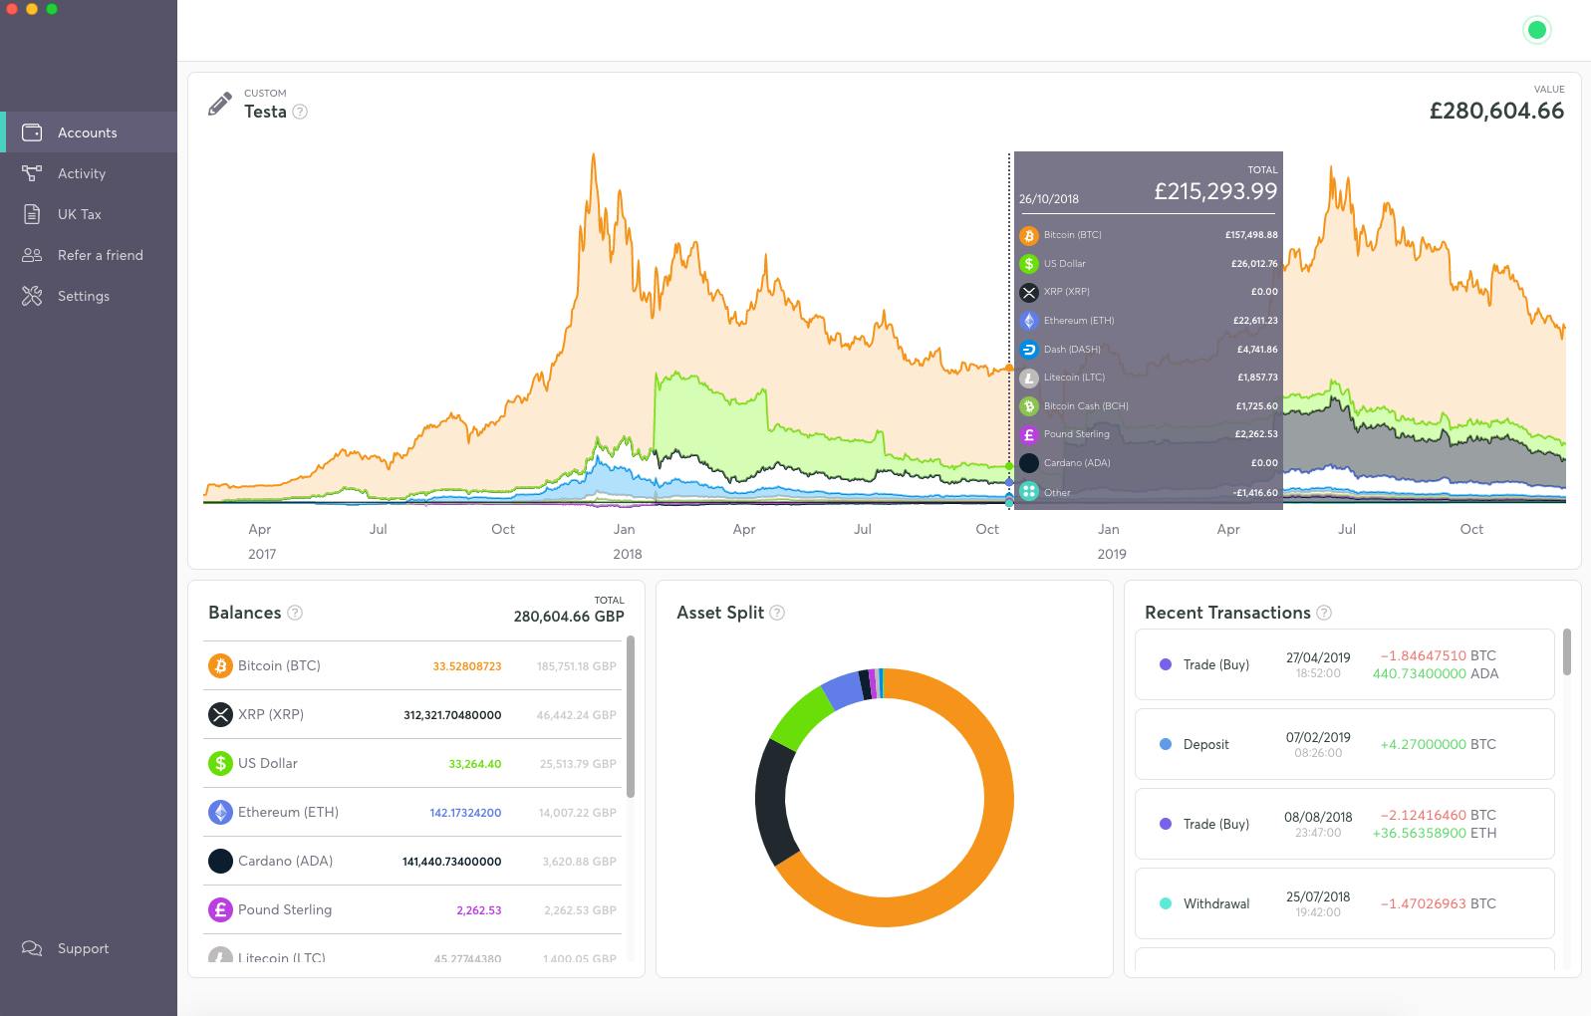
Task: Click the Cardano icon in Balances list
Action: point(220,861)
